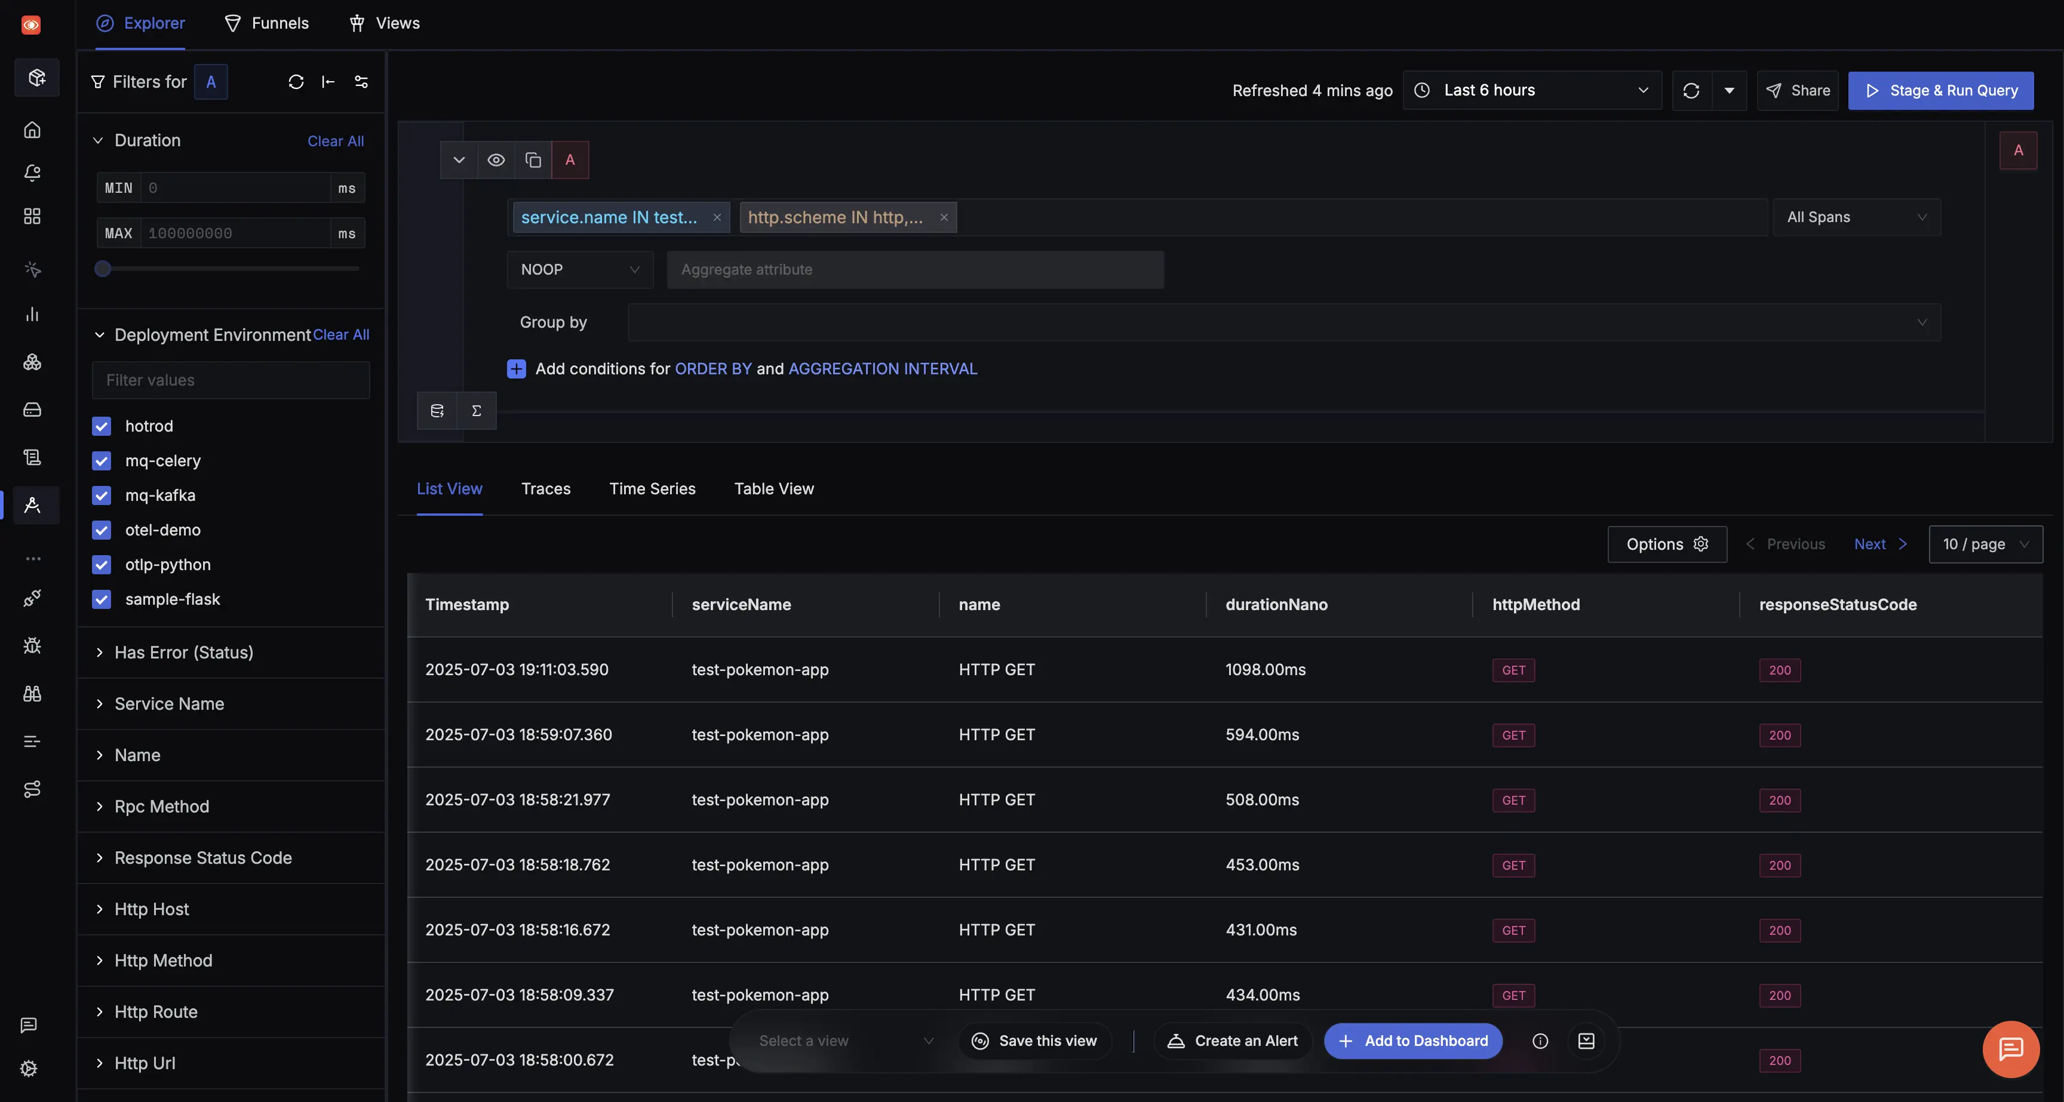The width and height of the screenshot is (2064, 1102).
Task: Switch to the Table View tab
Action: (774, 488)
